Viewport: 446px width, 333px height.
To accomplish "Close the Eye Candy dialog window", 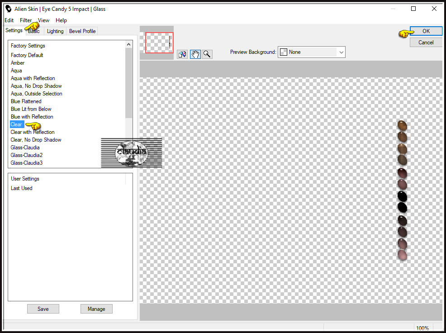I will tap(434, 9).
